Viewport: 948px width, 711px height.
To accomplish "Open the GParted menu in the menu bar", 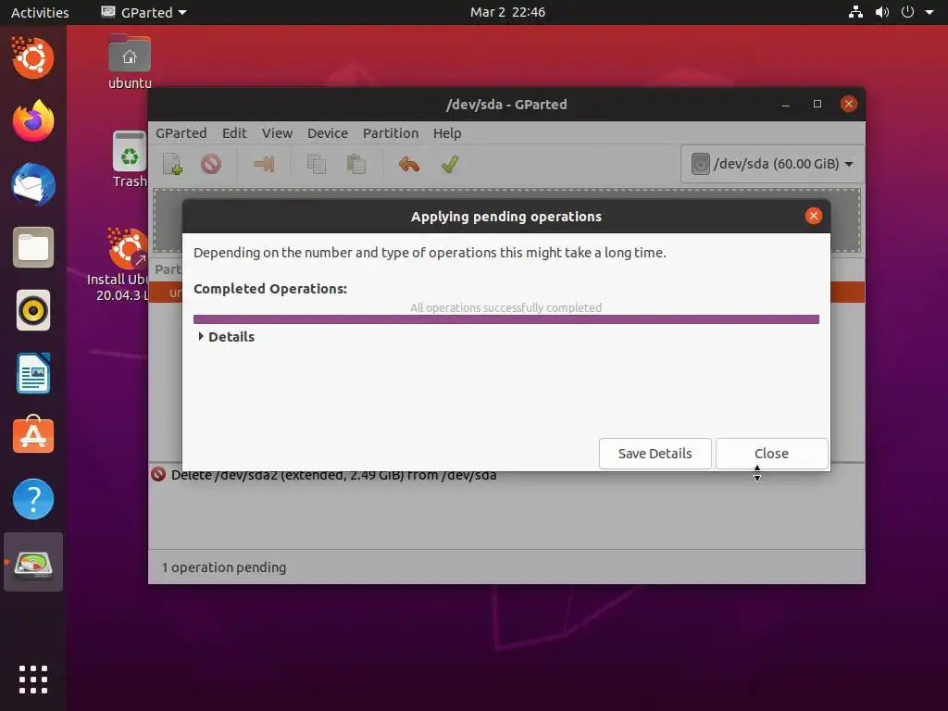I will click(x=181, y=133).
